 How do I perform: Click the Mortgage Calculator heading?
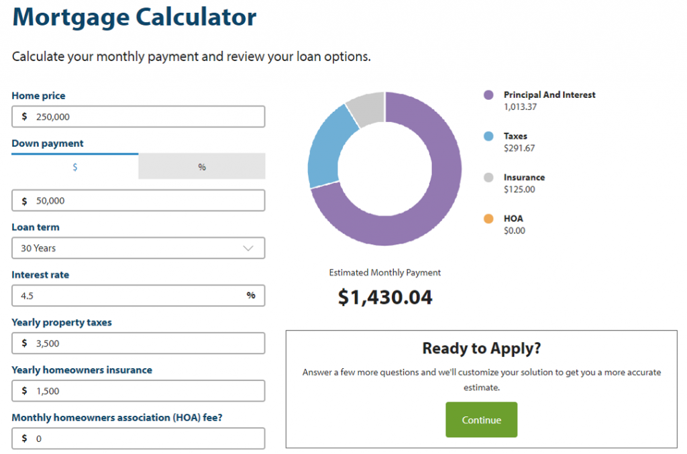point(134,17)
